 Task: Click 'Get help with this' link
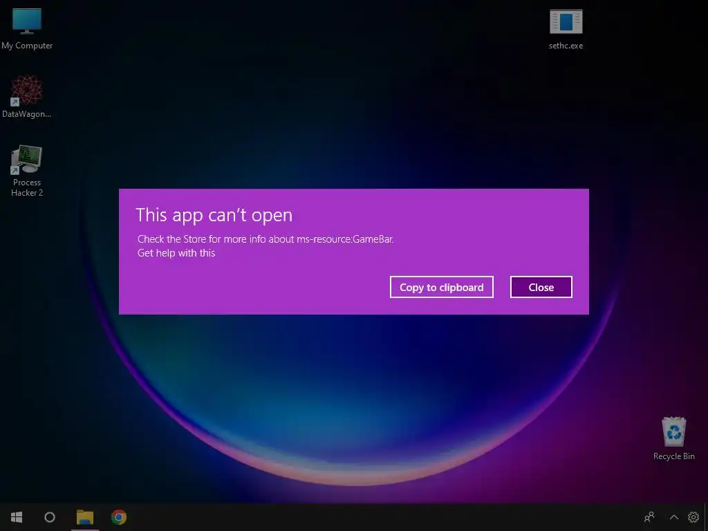coord(176,253)
